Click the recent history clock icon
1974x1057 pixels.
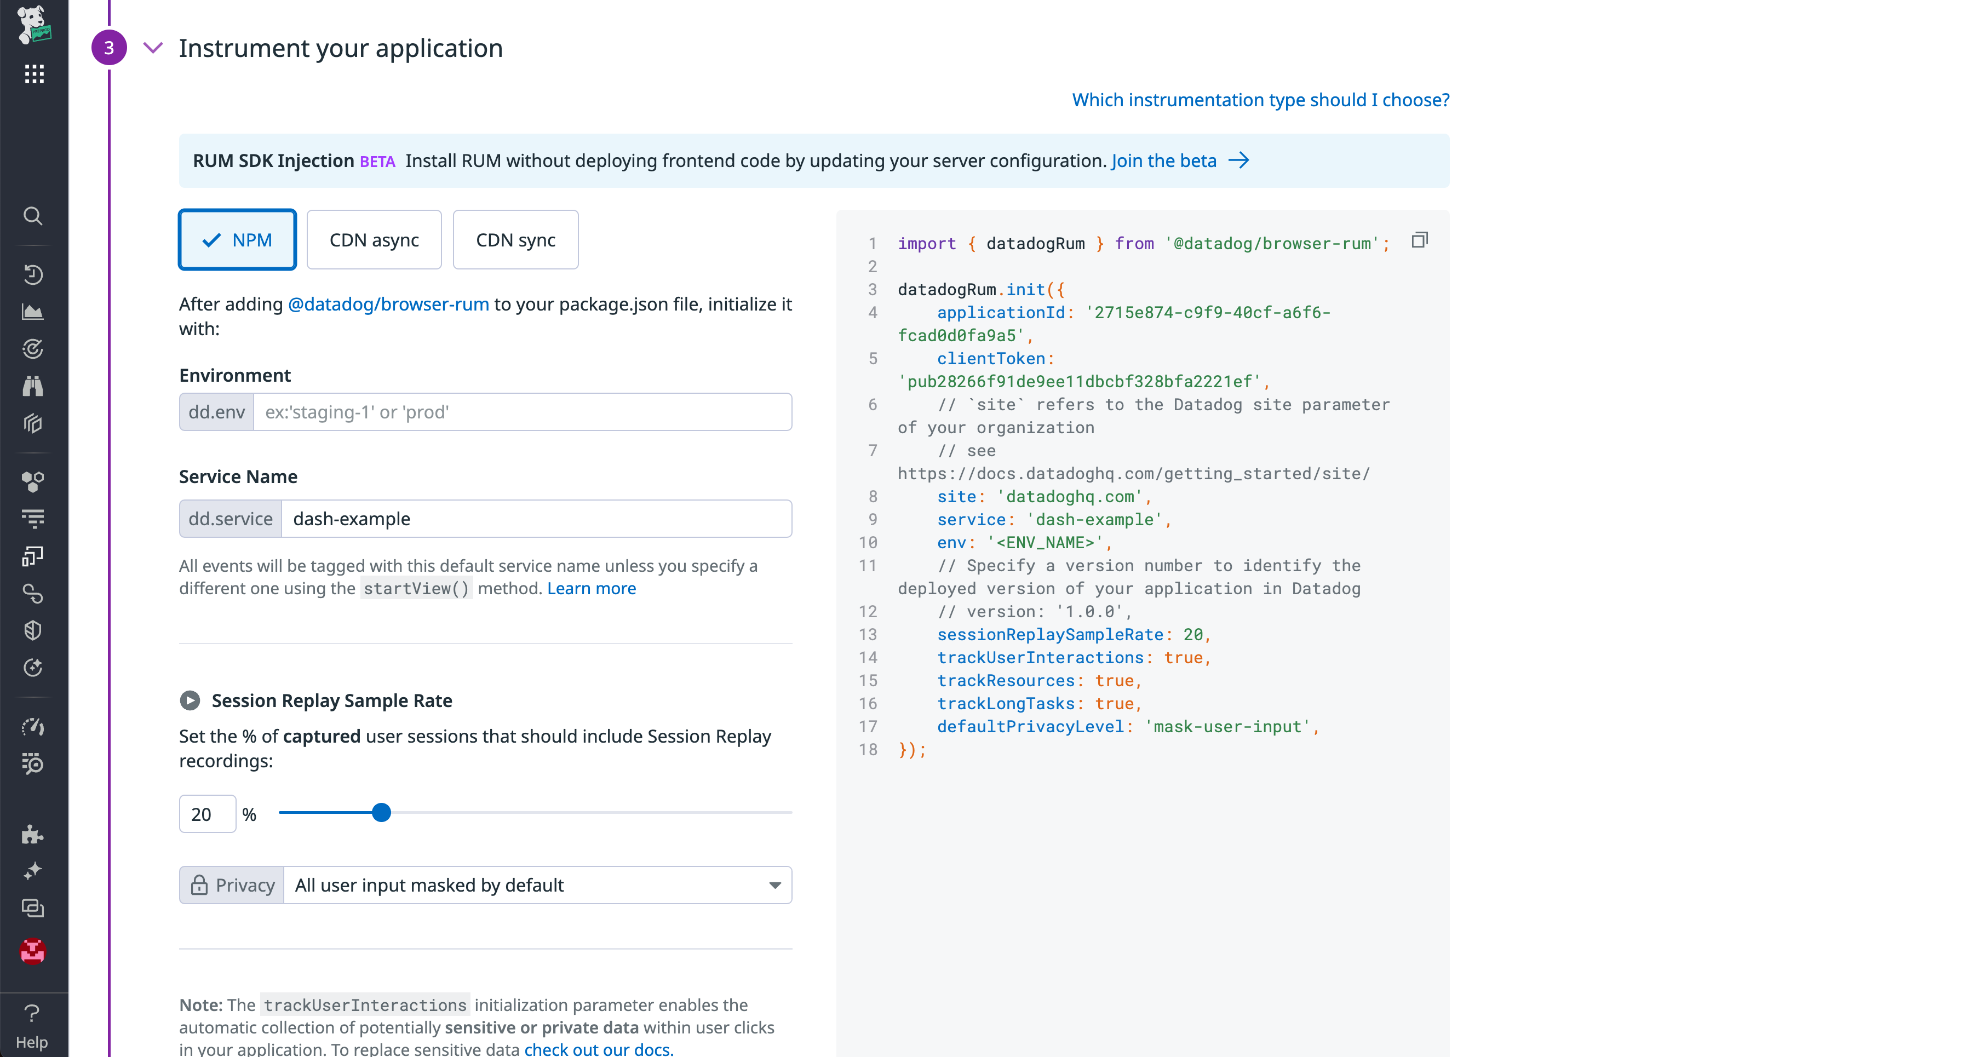point(32,274)
